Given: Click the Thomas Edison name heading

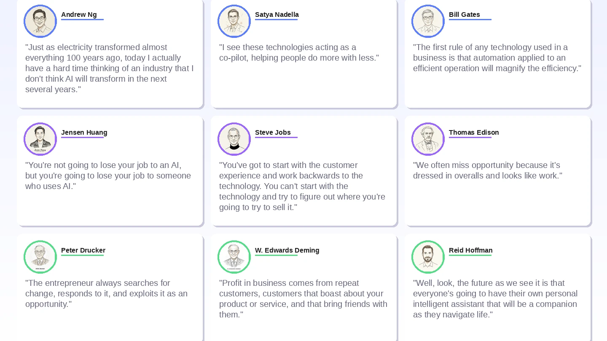Looking at the screenshot, I should (473, 133).
